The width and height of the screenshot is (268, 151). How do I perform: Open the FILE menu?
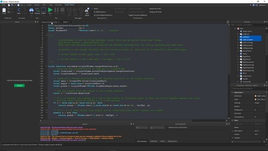point(3,5)
